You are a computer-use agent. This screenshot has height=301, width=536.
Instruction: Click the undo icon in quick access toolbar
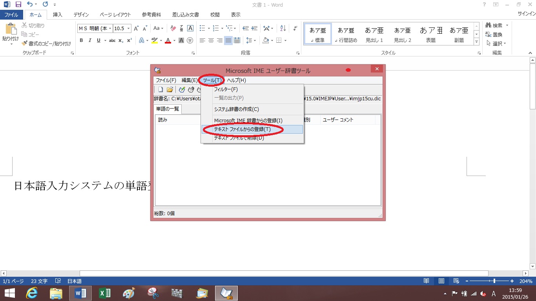(x=30, y=5)
